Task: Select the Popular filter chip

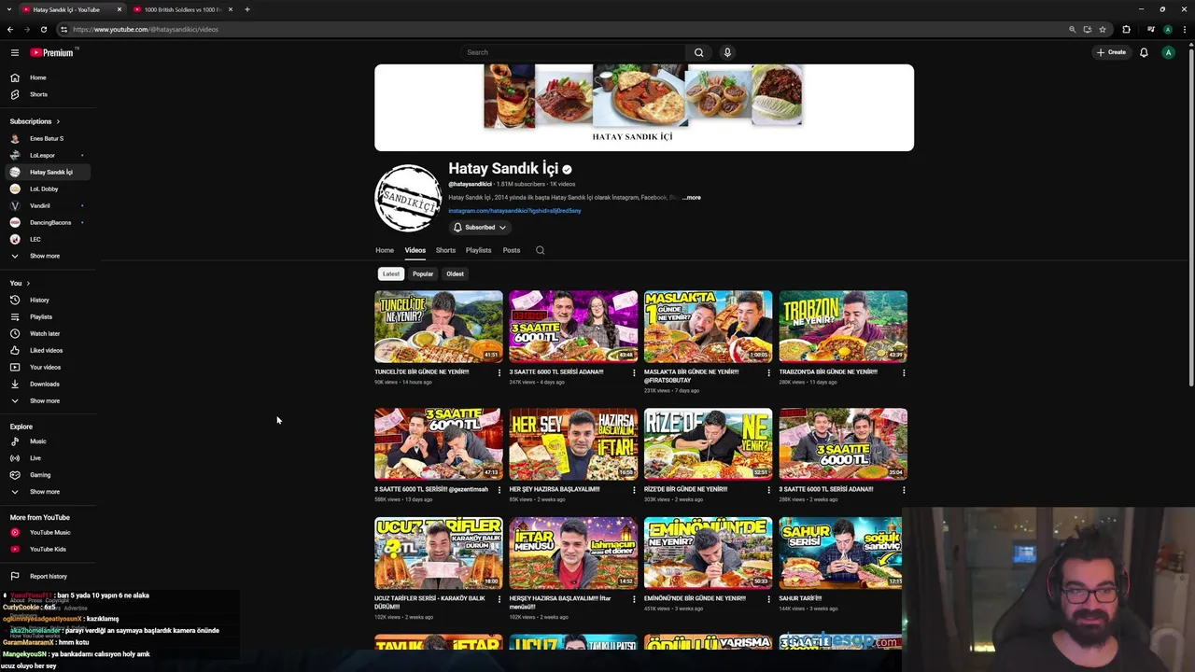Action: [423, 273]
